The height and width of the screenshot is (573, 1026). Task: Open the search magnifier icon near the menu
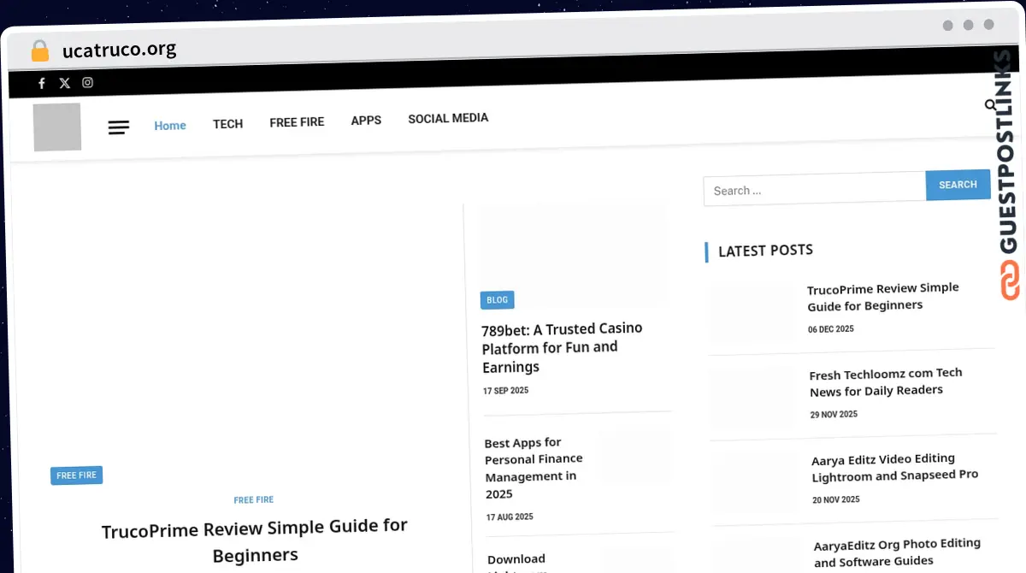click(x=990, y=103)
